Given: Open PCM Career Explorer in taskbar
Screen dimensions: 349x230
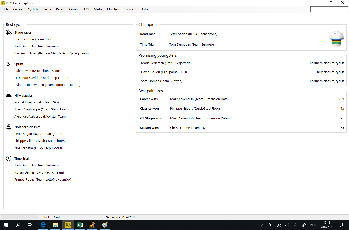Looking at the screenshot, I should click(68, 225).
